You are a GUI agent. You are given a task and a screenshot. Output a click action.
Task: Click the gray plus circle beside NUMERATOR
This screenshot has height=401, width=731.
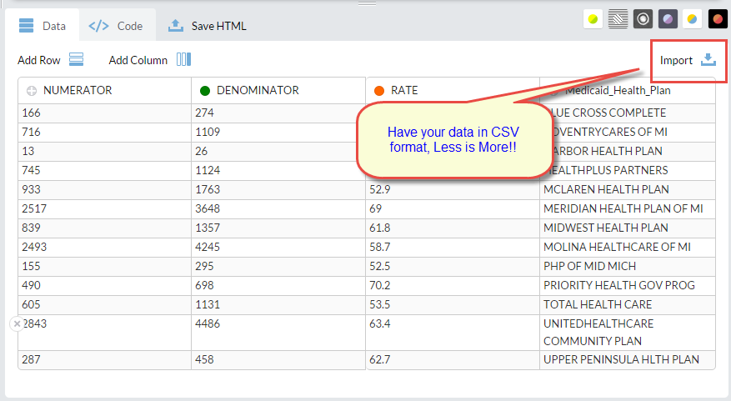click(31, 91)
